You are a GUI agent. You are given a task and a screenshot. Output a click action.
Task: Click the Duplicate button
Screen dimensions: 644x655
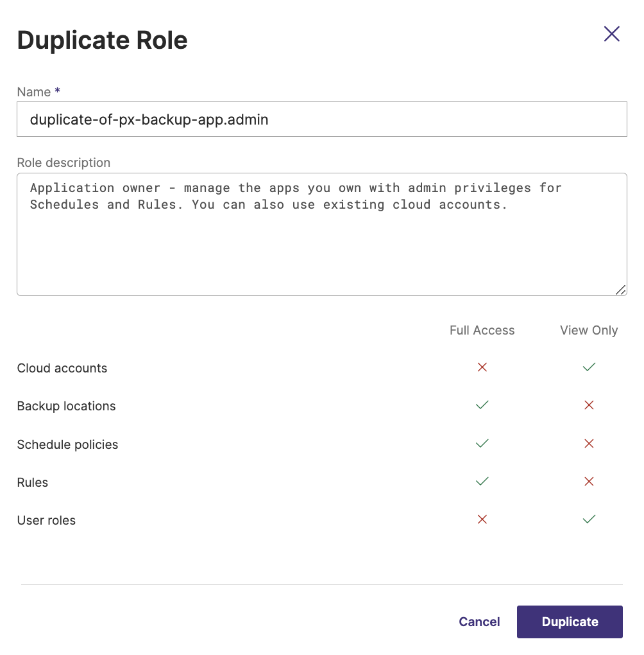[569, 622]
